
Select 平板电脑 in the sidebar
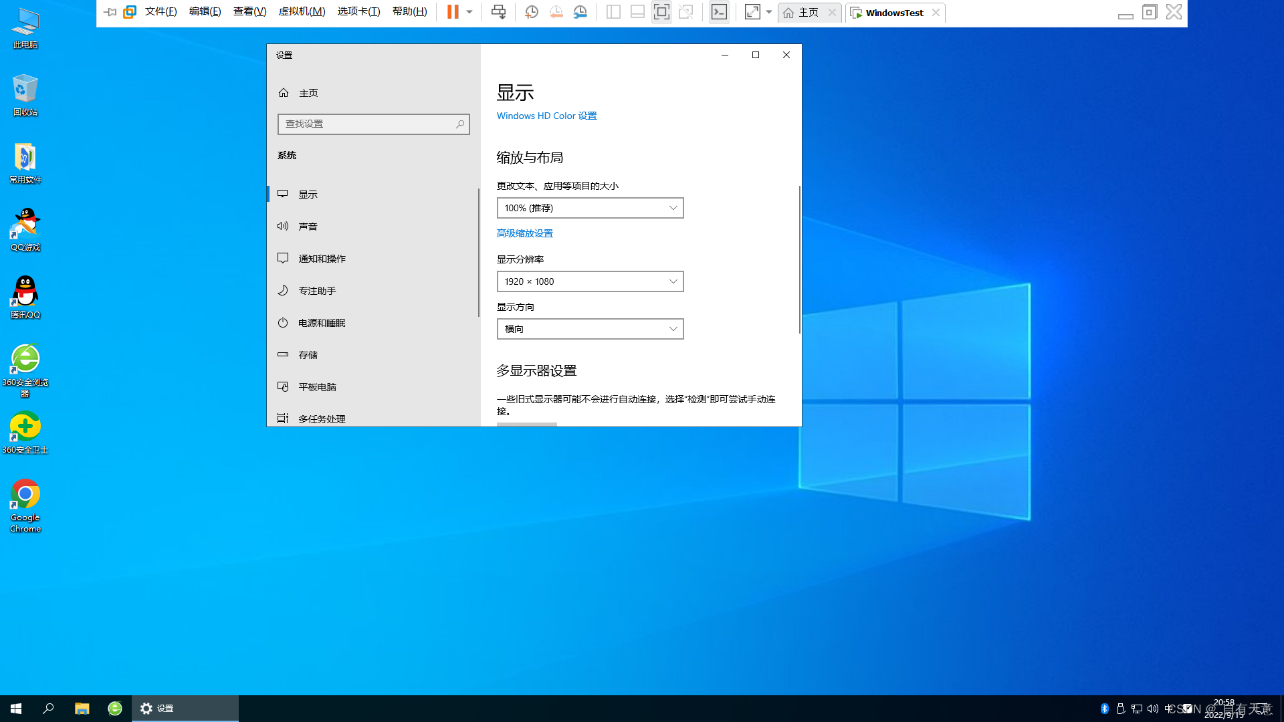373,387
